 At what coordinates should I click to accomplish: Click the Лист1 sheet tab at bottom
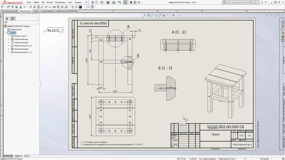(x=19, y=156)
